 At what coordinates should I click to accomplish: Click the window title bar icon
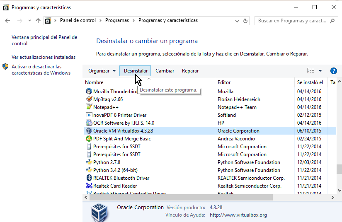(x=6, y=7)
